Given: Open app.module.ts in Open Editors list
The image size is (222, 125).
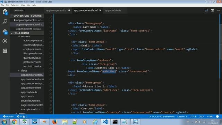Looking at the screenshot, I should tap(27, 29).
